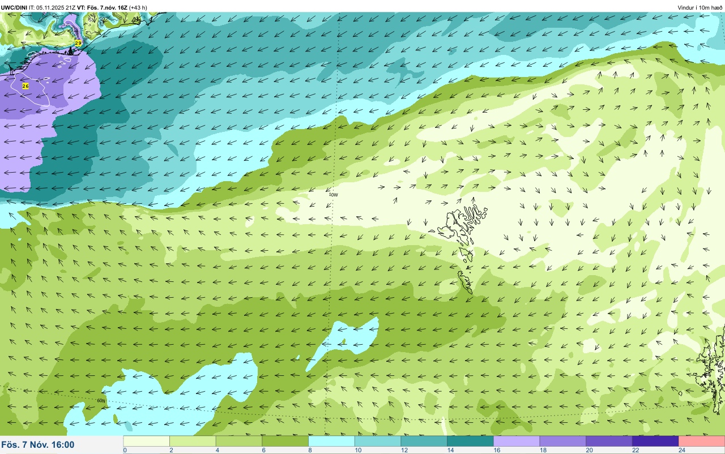The image size is (725, 454).
Task: Click the pale yellow 0–2 legend swatch
Action: click(147, 441)
